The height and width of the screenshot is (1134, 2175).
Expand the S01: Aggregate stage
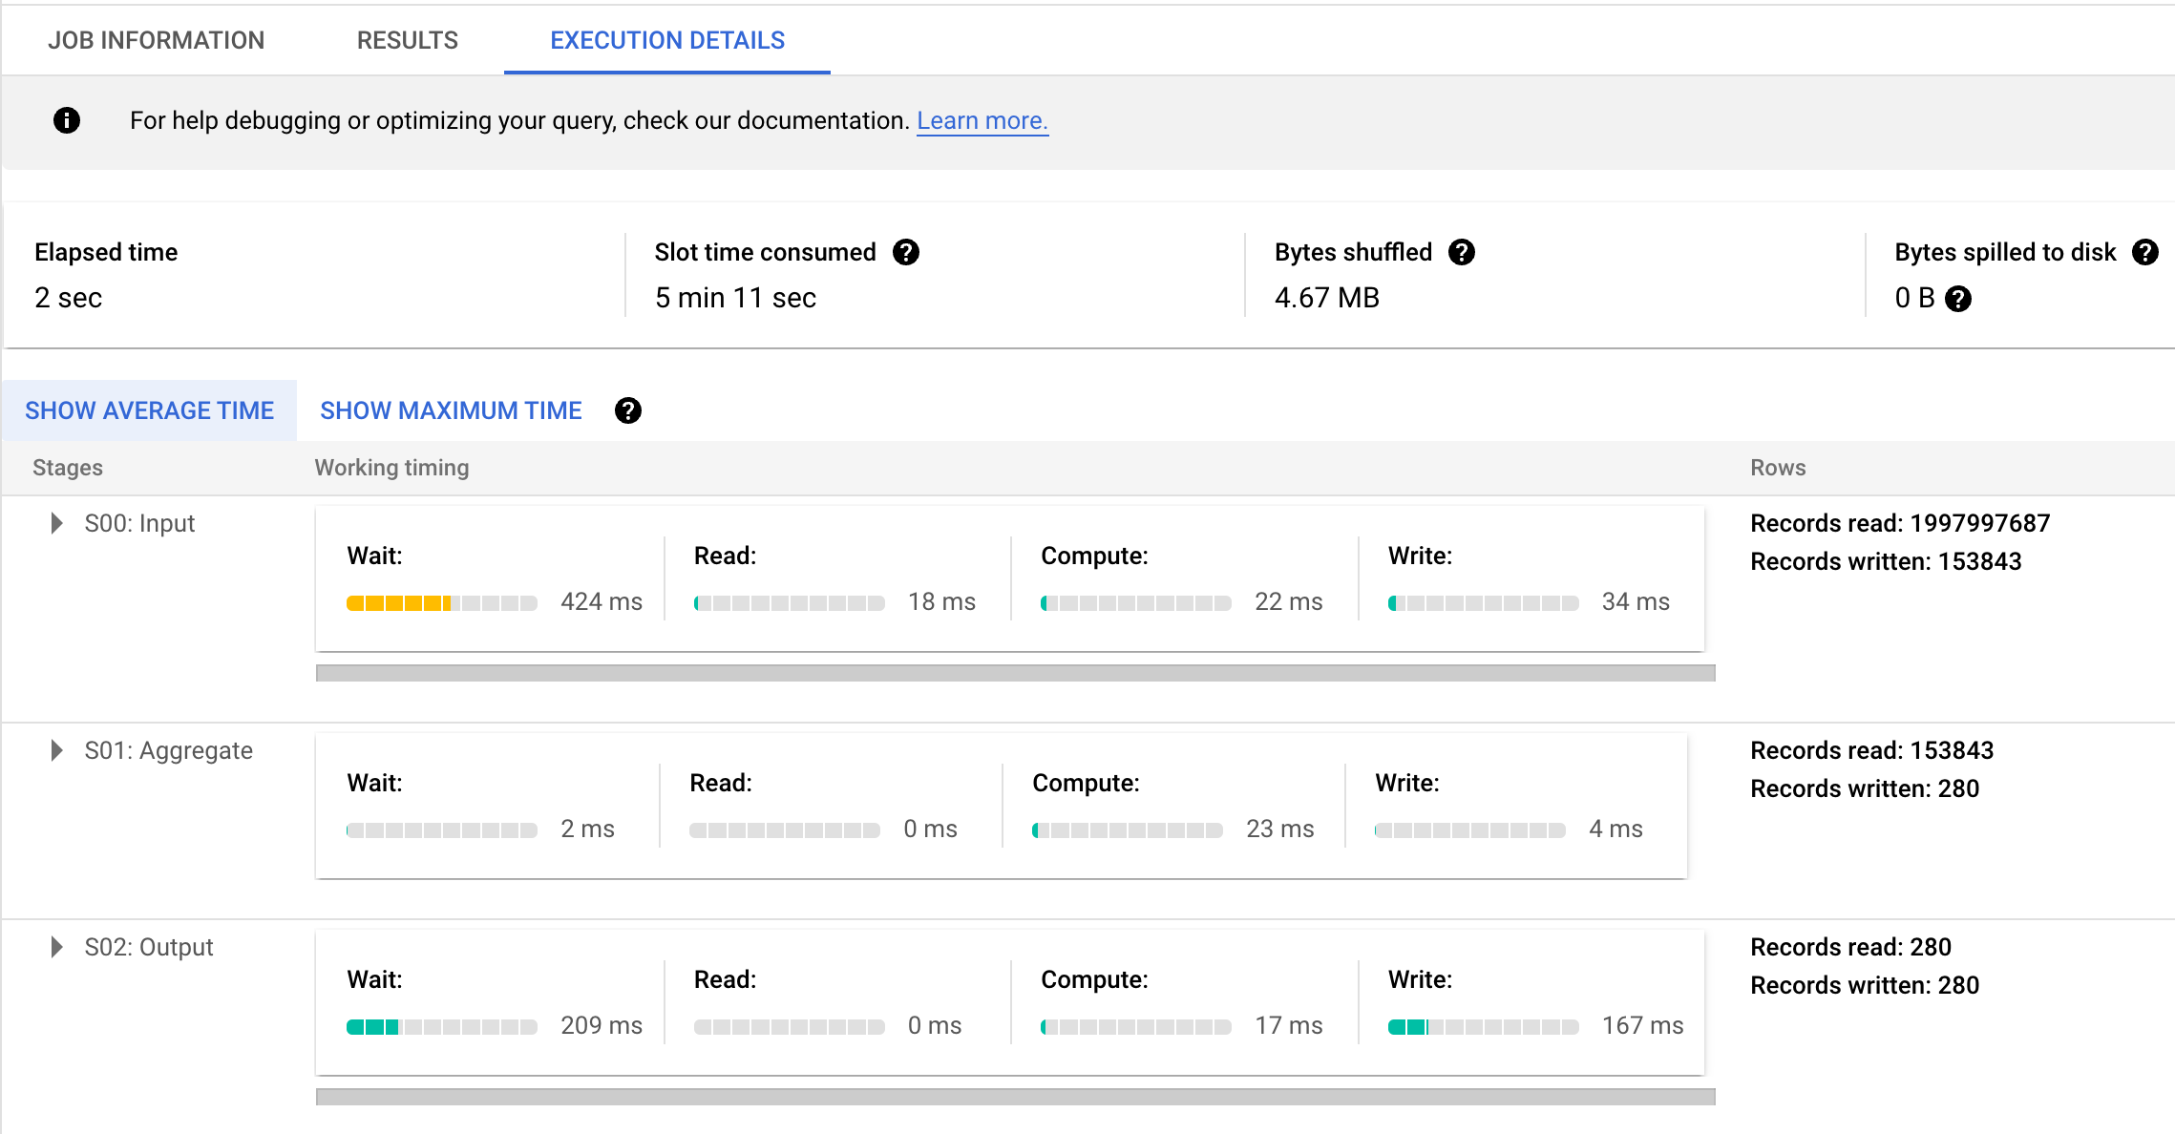tap(56, 750)
